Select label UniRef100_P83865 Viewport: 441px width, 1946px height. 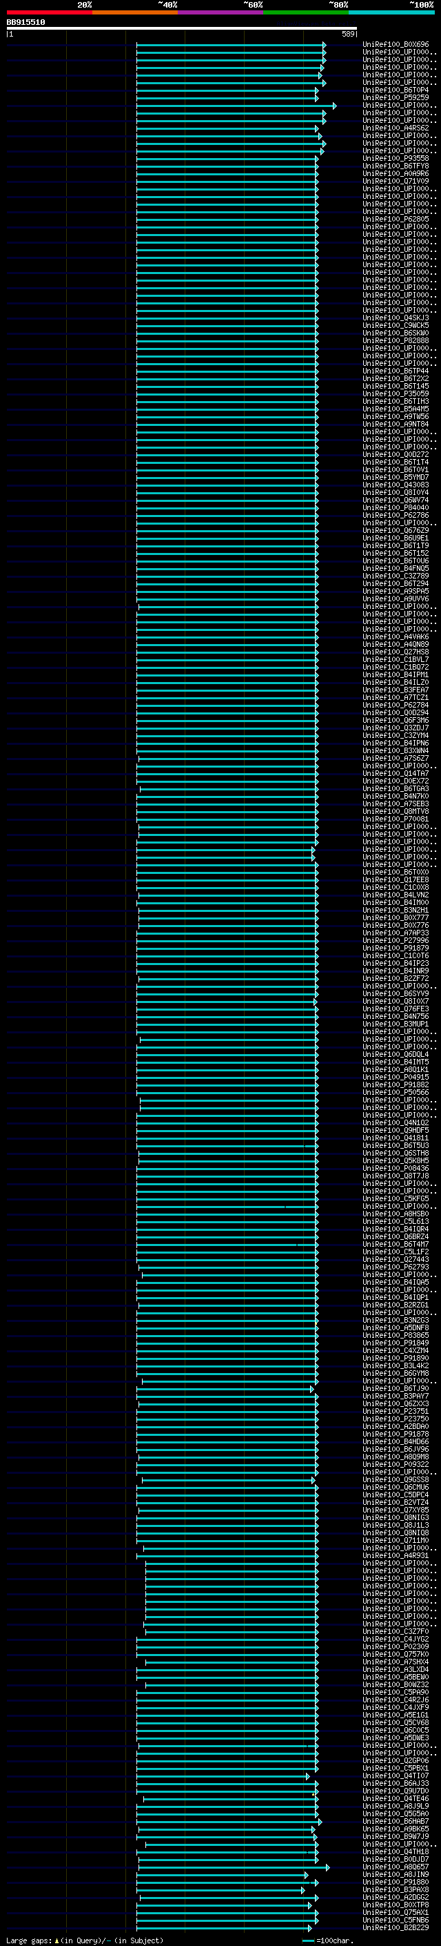coord(396,1335)
